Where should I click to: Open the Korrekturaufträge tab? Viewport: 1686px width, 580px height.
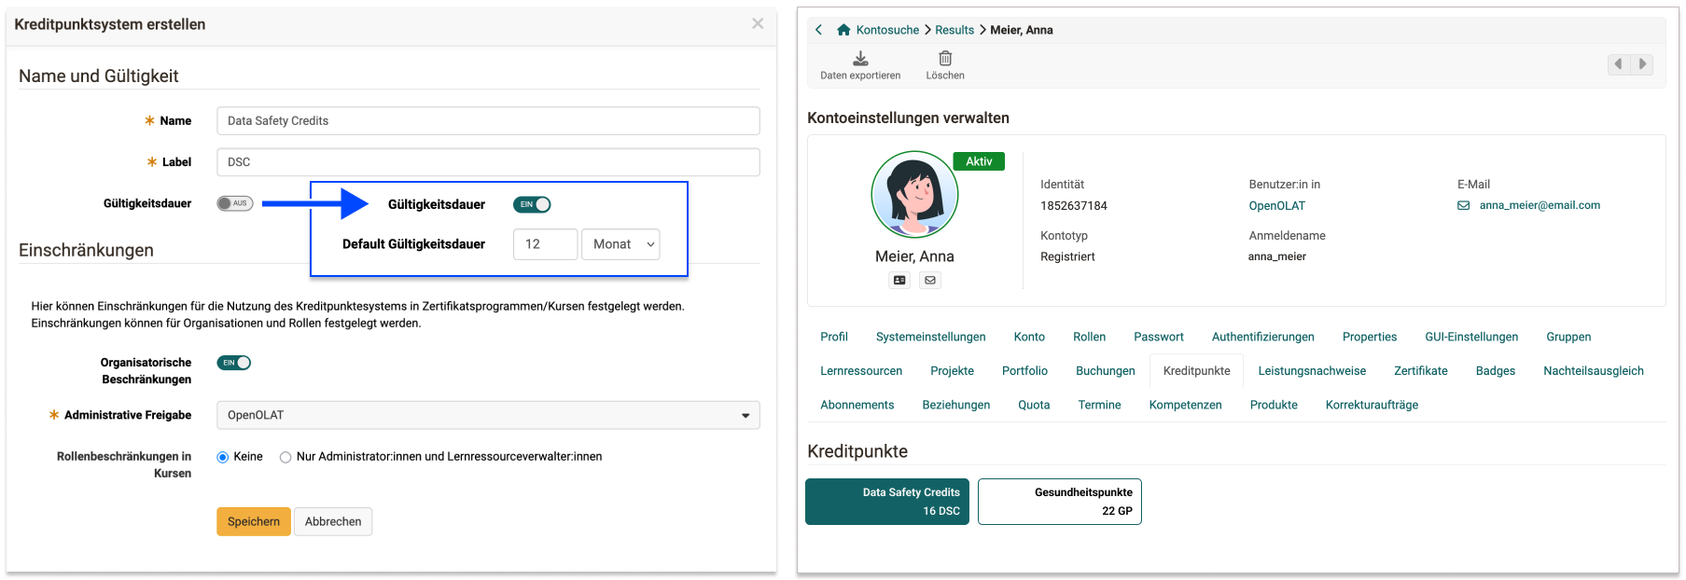click(x=1372, y=405)
